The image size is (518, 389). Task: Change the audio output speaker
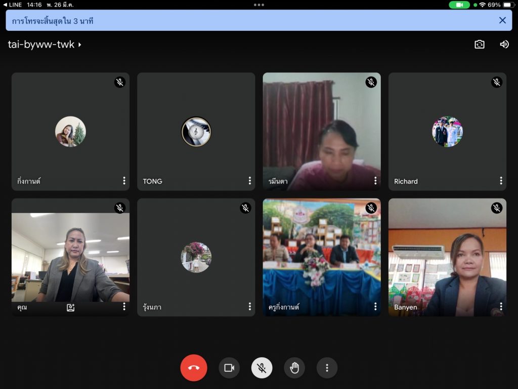(x=504, y=45)
